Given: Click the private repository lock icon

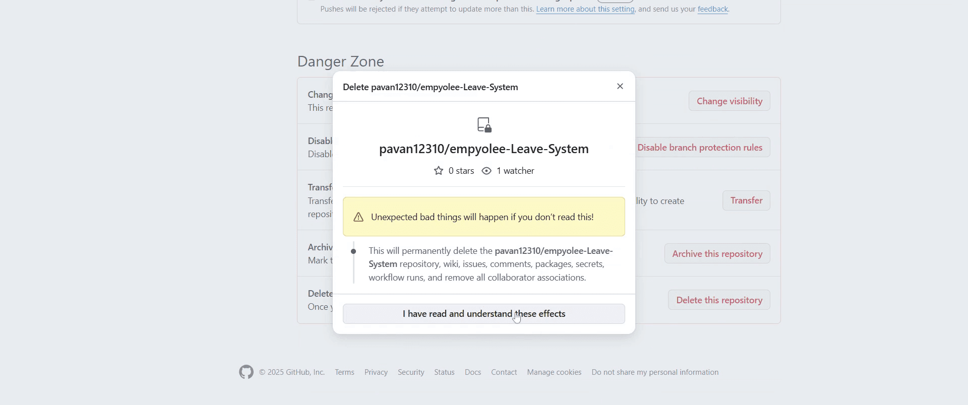Looking at the screenshot, I should [x=485, y=125].
